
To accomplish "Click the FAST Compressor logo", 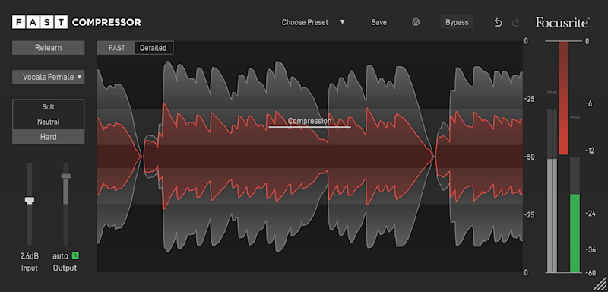I will [77, 22].
